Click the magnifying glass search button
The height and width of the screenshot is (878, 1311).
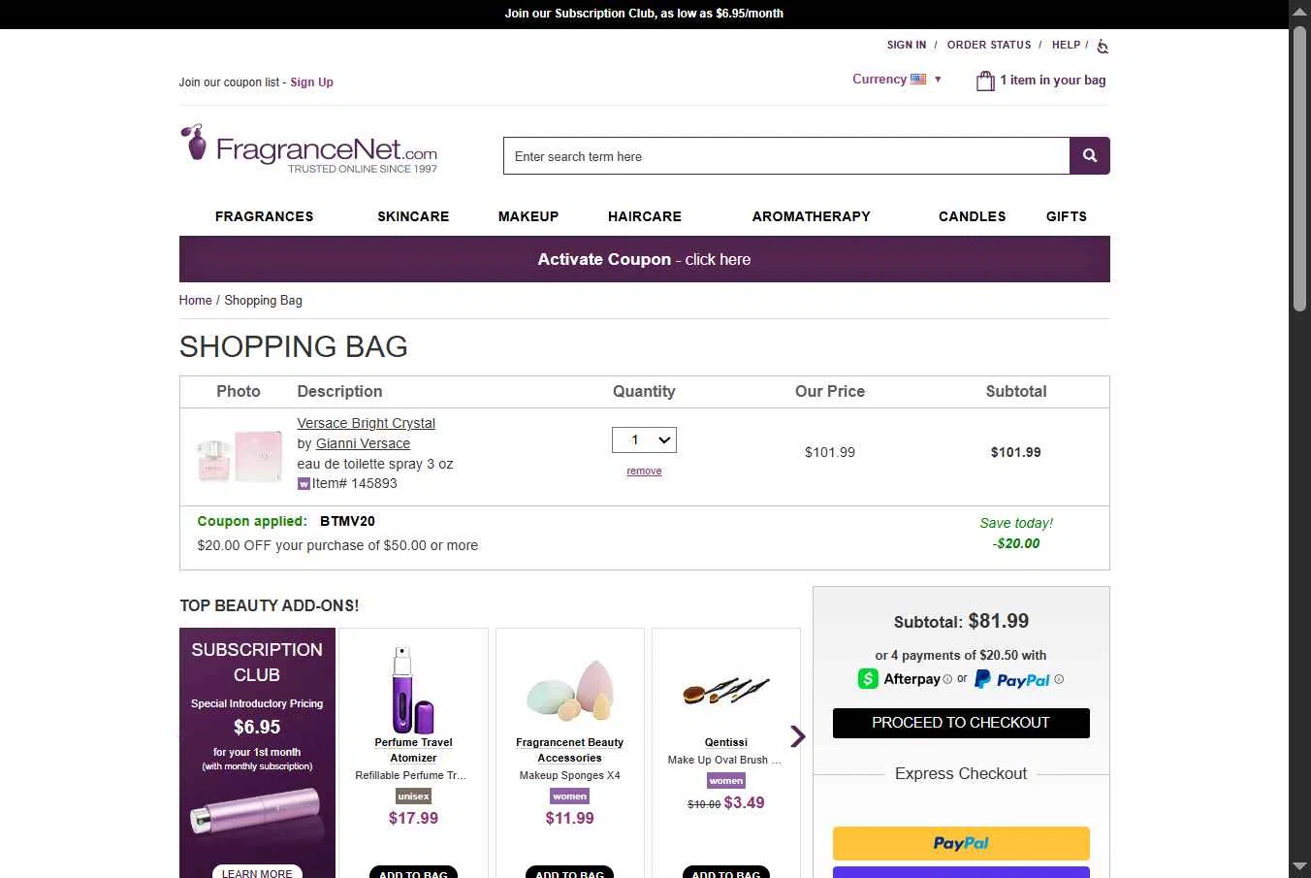[x=1090, y=156]
